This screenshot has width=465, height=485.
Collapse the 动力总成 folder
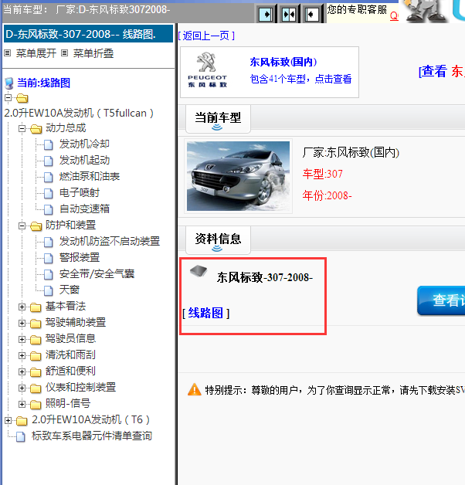22,128
